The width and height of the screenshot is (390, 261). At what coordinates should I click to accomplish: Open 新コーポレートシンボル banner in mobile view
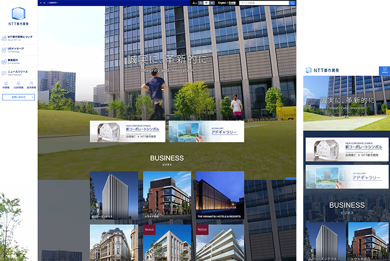pos(347,149)
